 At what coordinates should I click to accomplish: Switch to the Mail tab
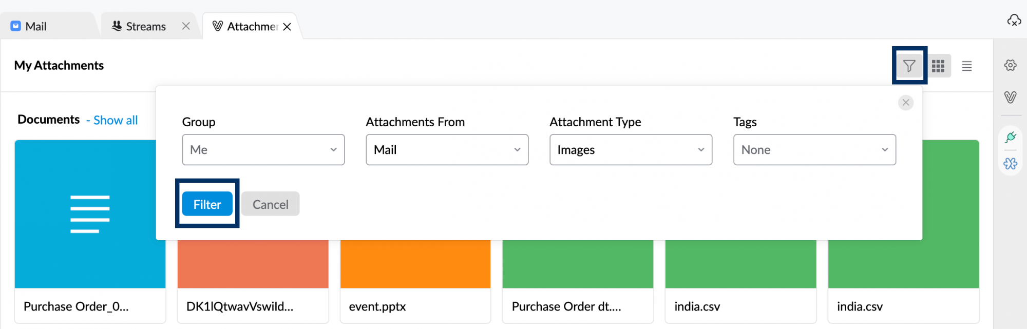tap(36, 26)
